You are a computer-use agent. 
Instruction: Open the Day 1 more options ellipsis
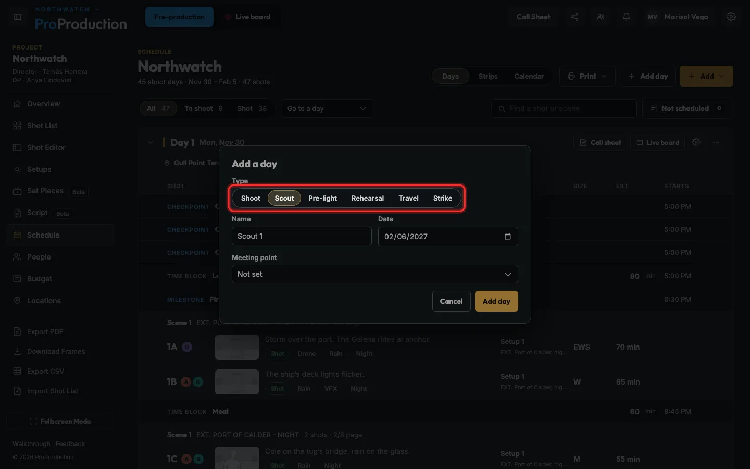pyautogui.click(x=716, y=142)
